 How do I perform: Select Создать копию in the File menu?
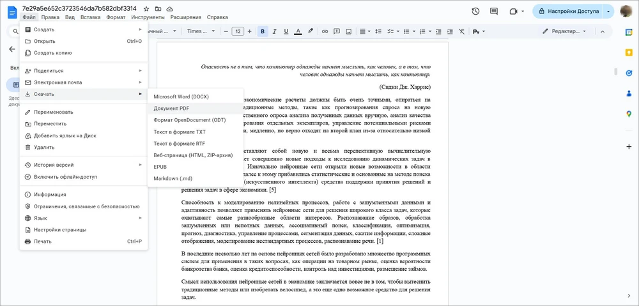[52, 53]
